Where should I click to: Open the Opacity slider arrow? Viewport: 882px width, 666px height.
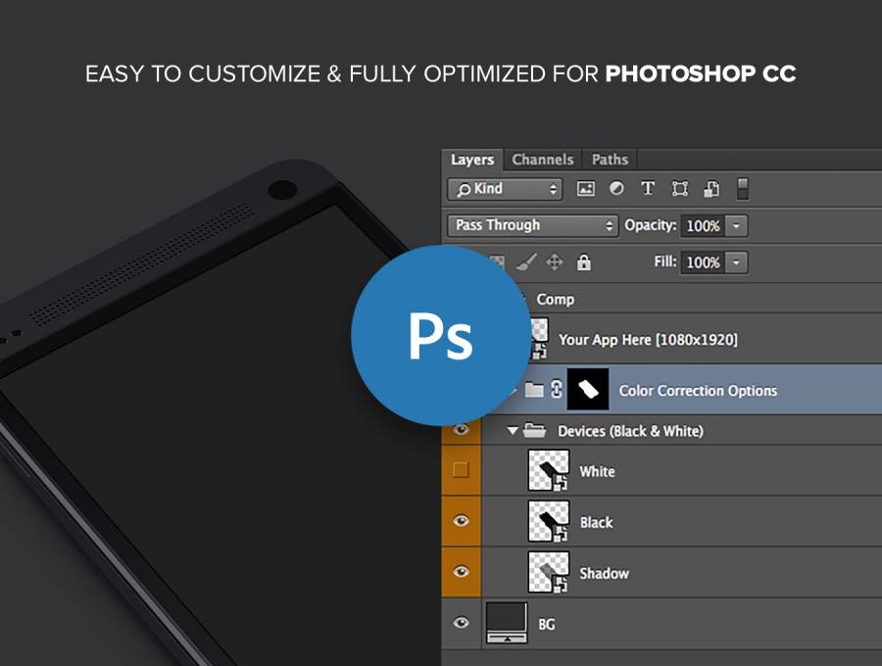736,226
